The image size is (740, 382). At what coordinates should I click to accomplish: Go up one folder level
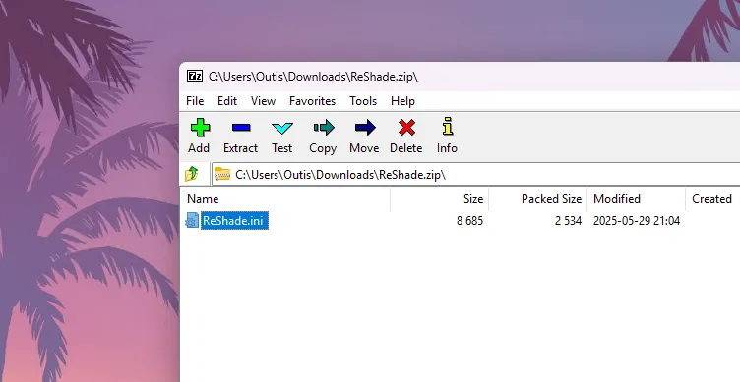(x=192, y=174)
